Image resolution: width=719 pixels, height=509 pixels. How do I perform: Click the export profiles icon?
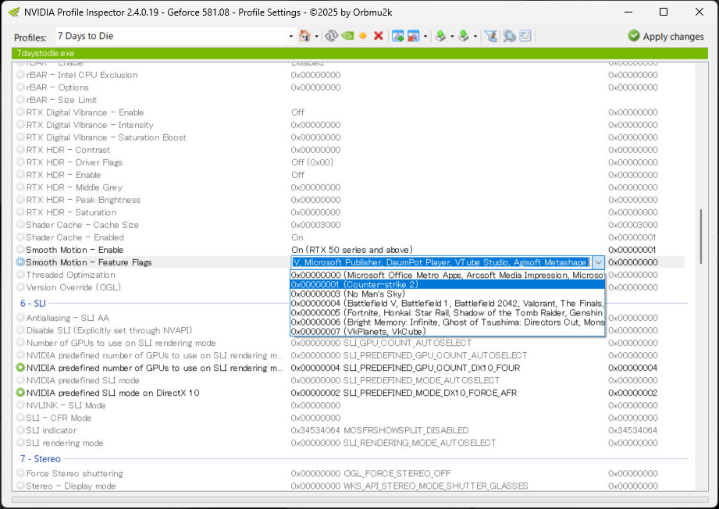coord(440,36)
